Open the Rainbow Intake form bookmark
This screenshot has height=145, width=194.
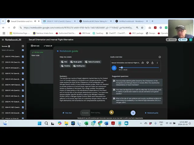coord(43,33)
